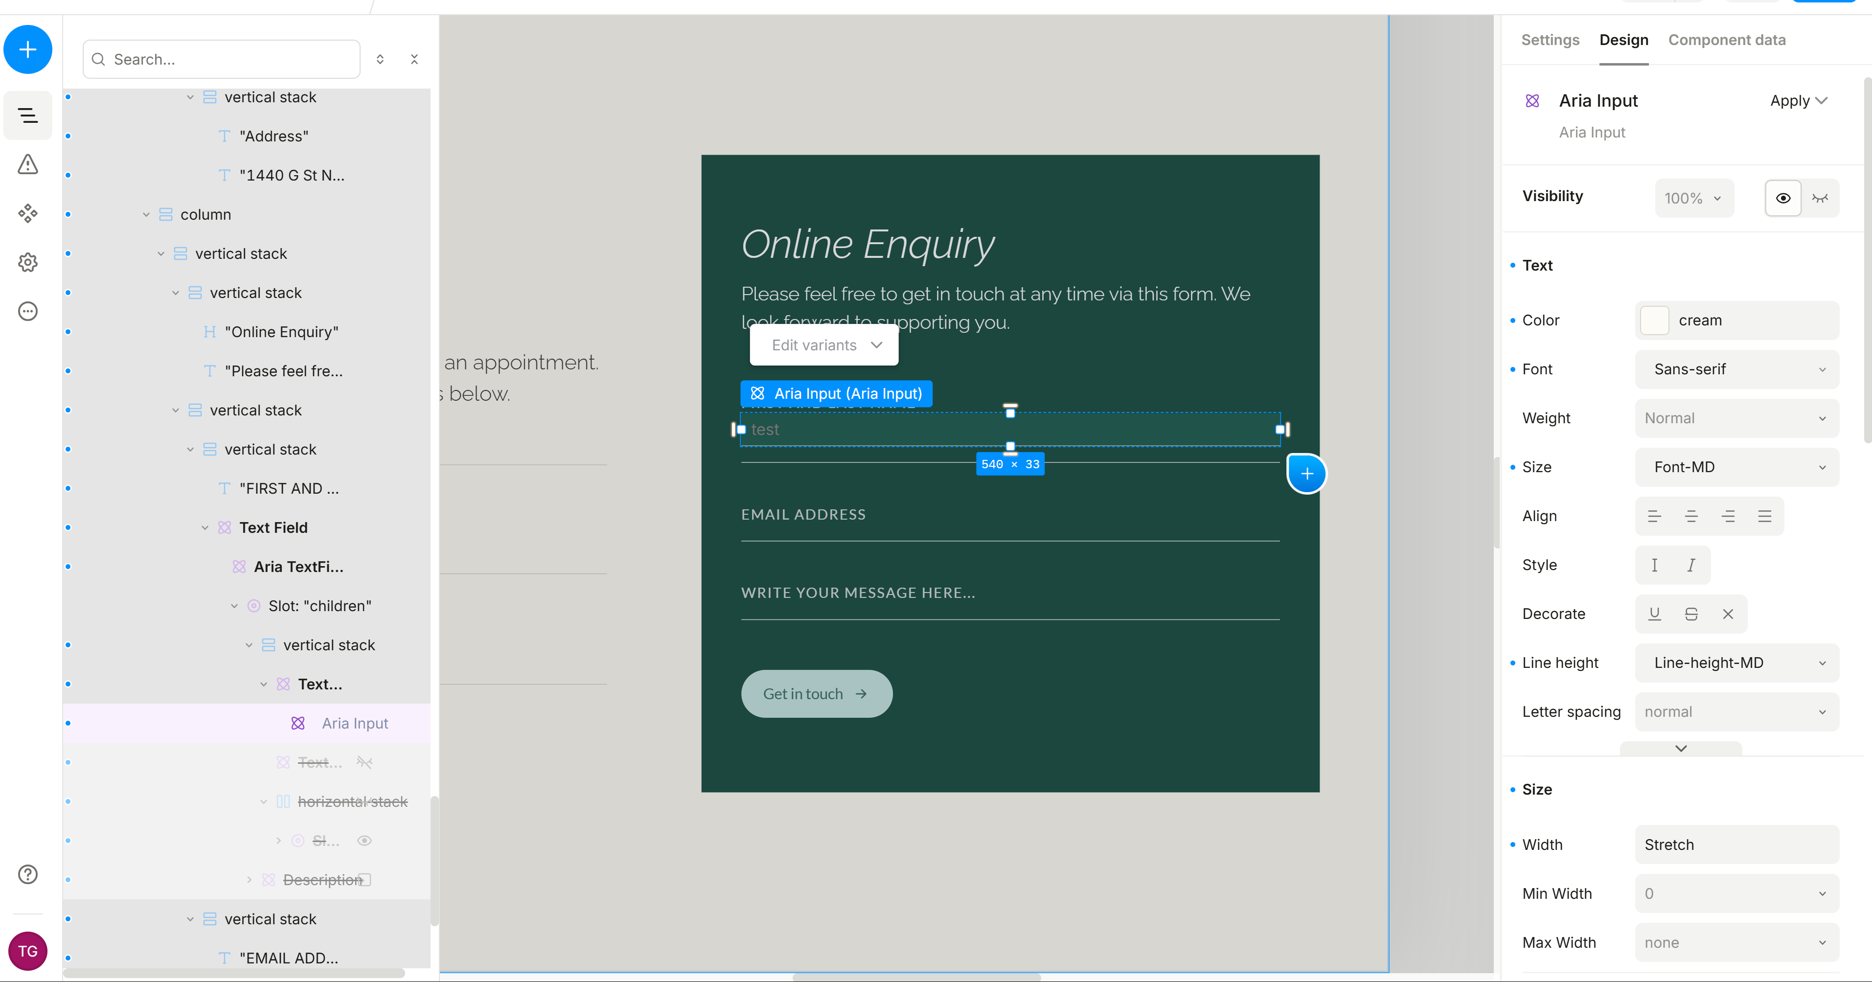This screenshot has height=982, width=1872.
Task: Open project settings gear in sidebar
Action: point(27,262)
